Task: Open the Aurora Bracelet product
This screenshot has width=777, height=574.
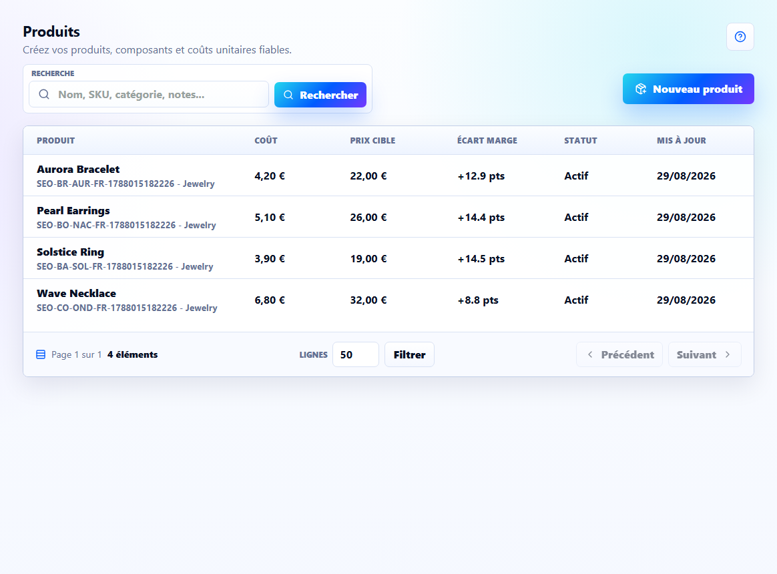Action: tap(78, 169)
